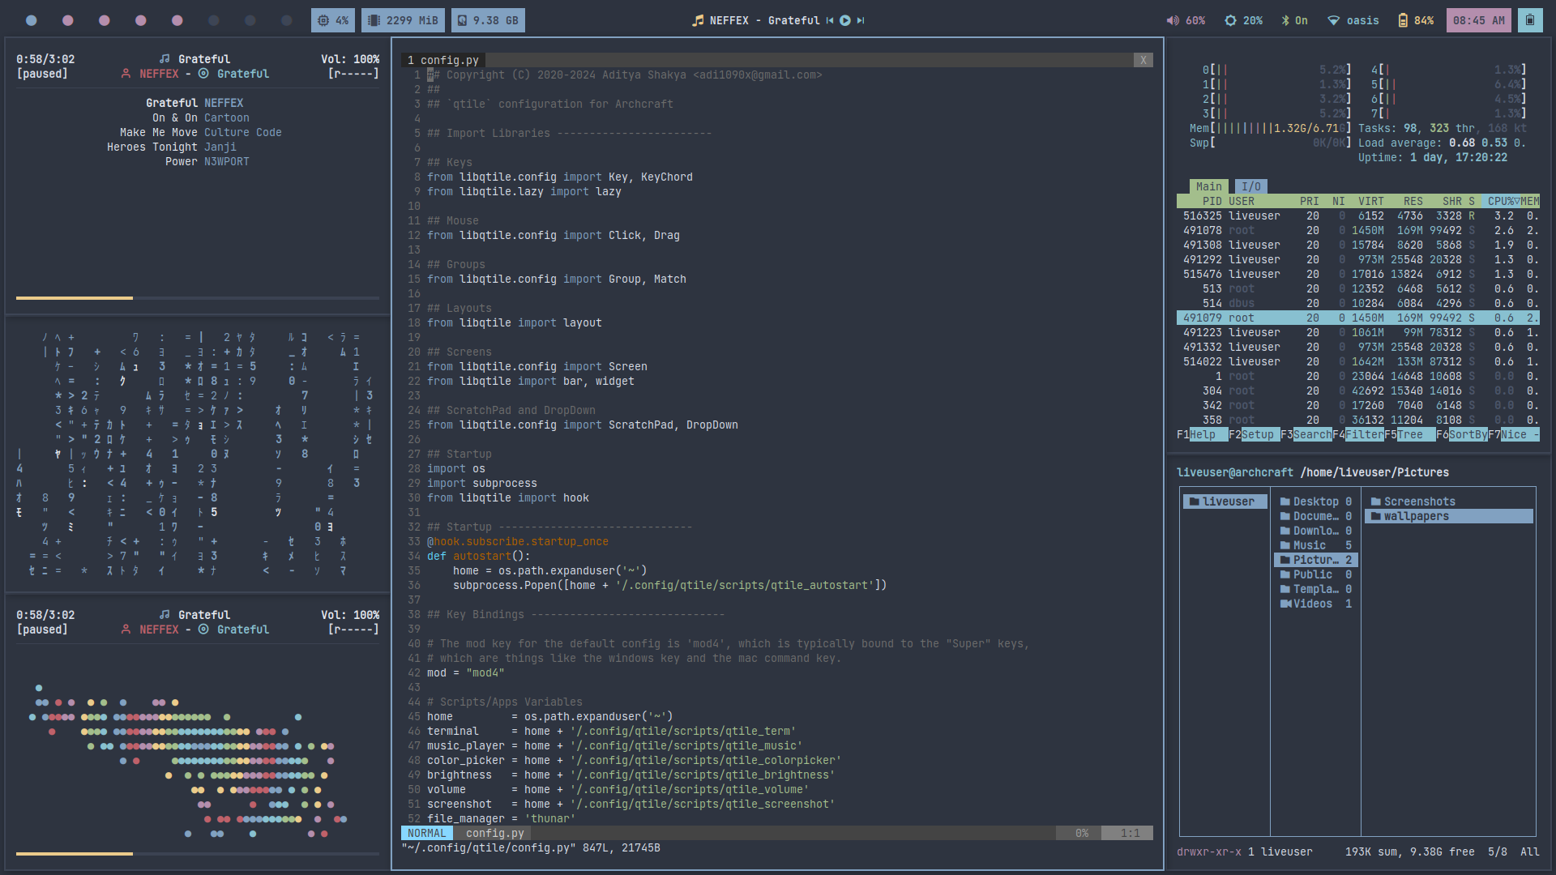Switch to the I/O tab in htop
This screenshot has height=875, width=1556.
point(1250,186)
